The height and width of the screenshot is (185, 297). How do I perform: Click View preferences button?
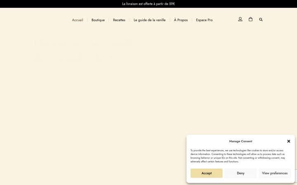coord(275,173)
